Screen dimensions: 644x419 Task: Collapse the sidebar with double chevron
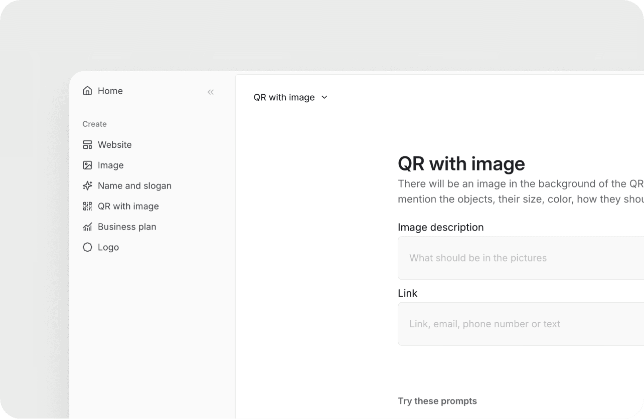point(211,92)
